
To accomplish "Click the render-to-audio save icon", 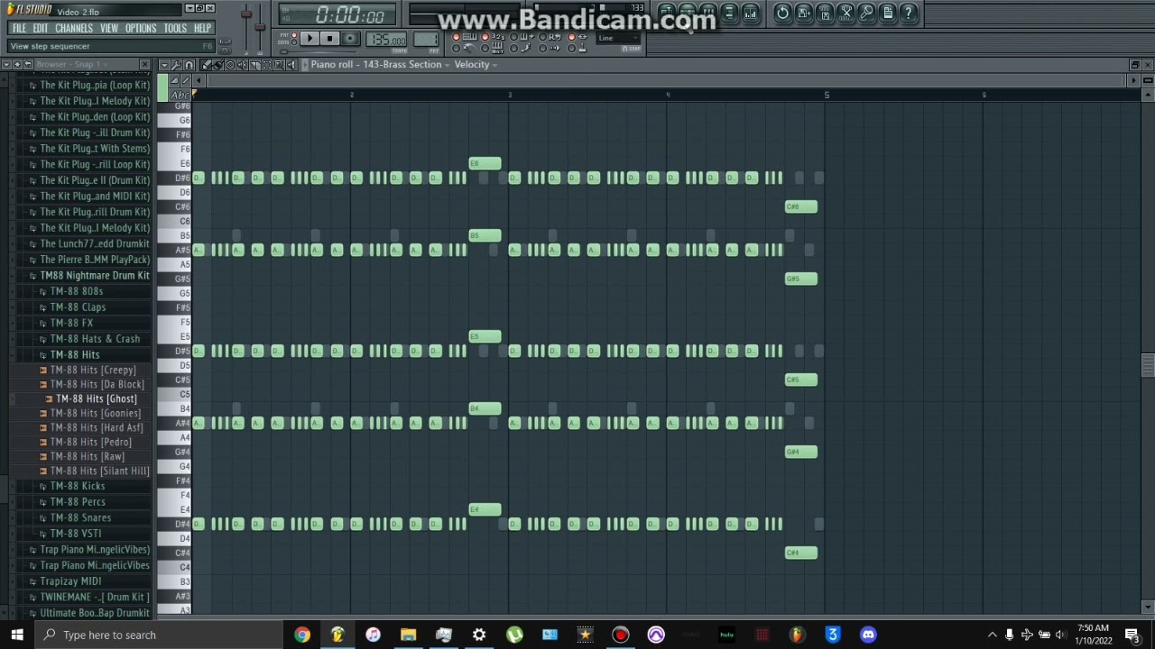I will (825, 13).
